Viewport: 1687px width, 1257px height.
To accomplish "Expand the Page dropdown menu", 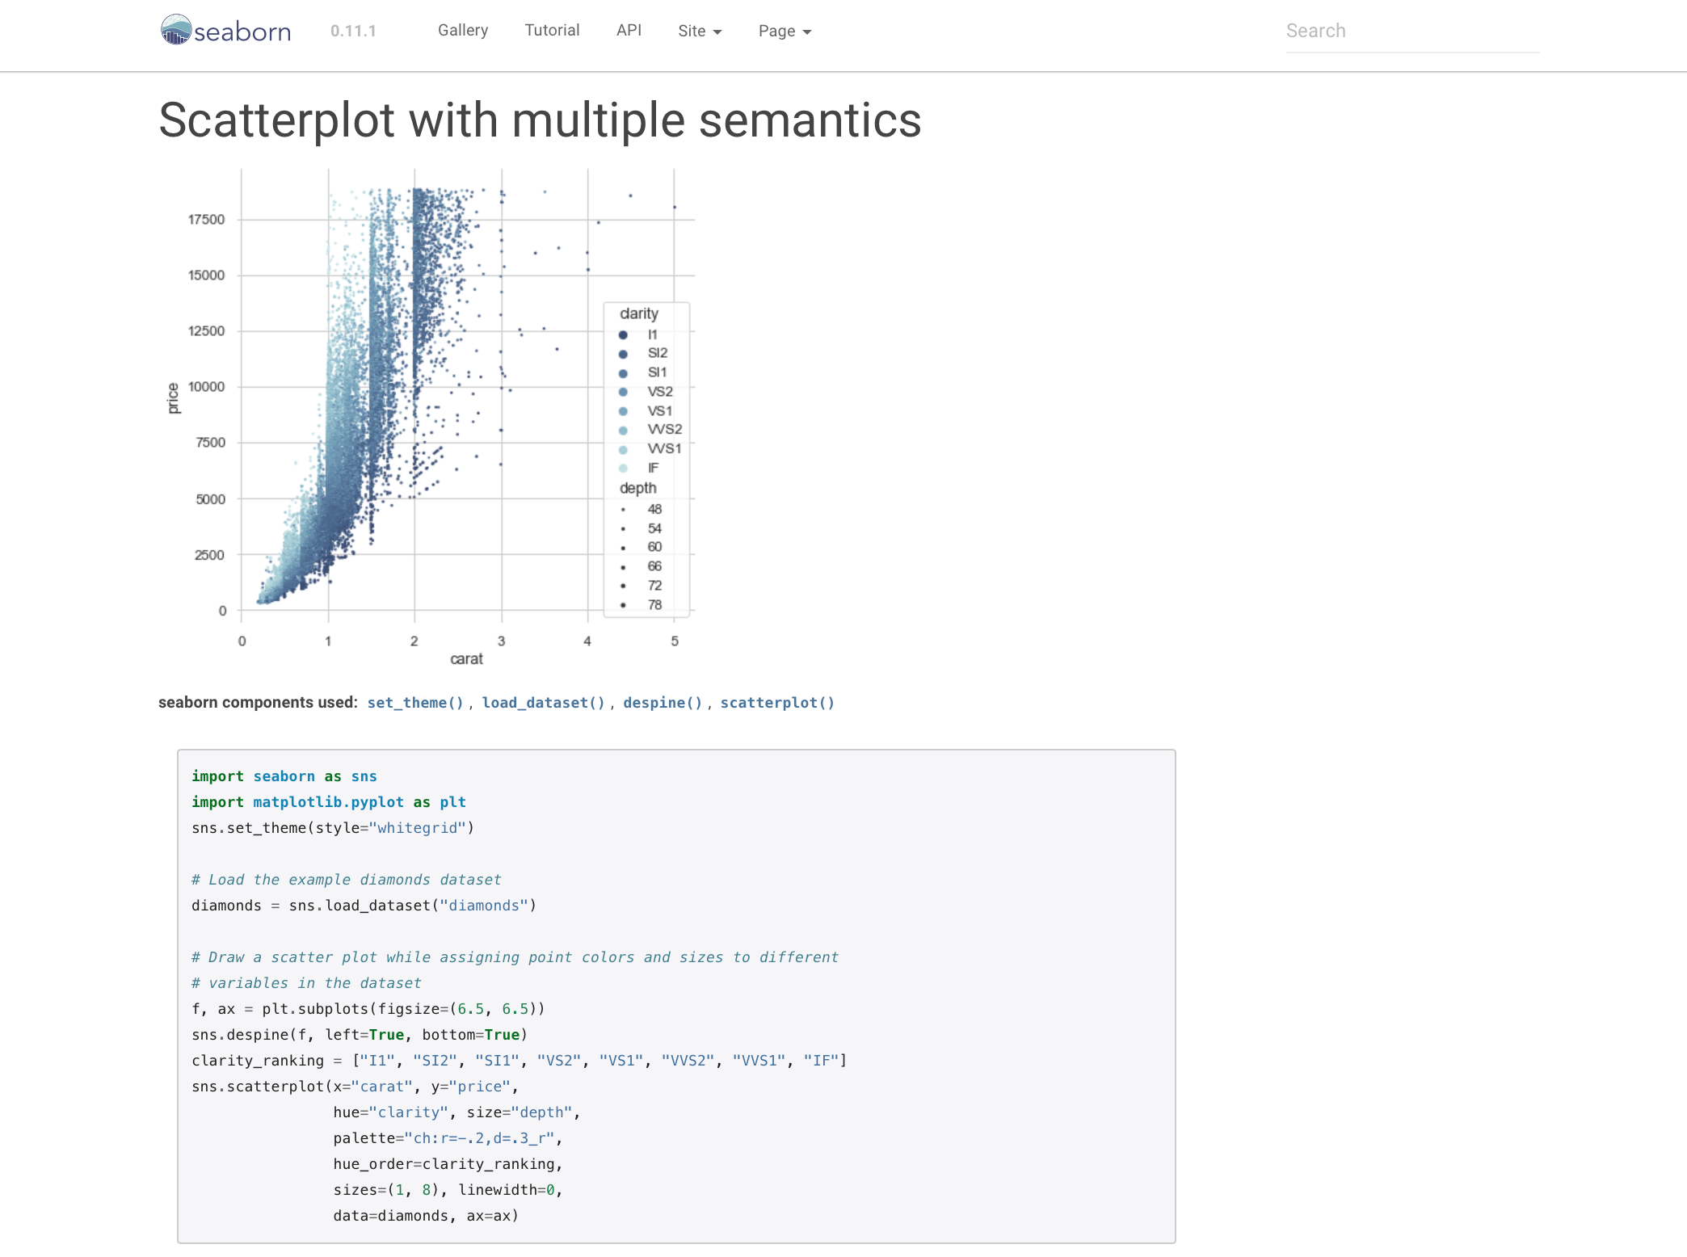I will coord(784,31).
